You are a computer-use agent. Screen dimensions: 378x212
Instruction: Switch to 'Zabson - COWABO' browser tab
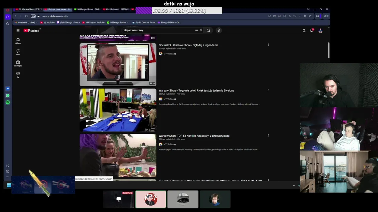pyautogui.click(x=116, y=9)
